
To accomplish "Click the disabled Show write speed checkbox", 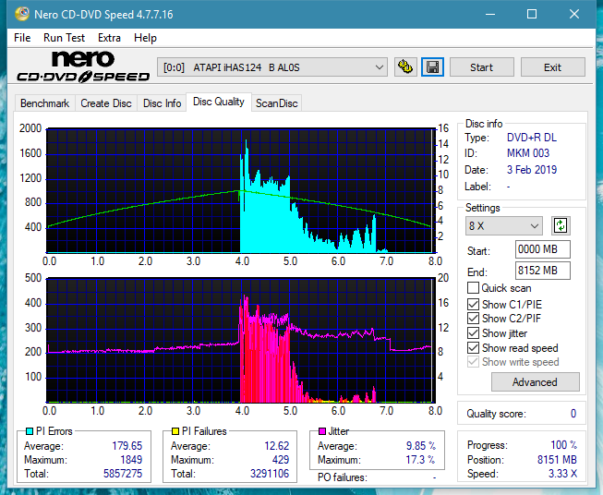I will [x=473, y=362].
